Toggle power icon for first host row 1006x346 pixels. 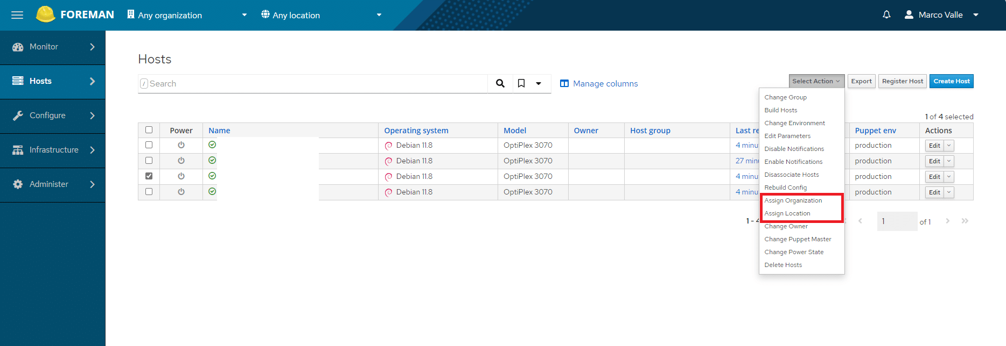tap(181, 145)
